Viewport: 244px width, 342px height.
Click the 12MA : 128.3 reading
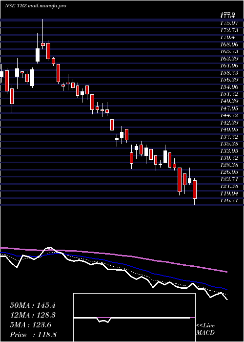(33, 315)
